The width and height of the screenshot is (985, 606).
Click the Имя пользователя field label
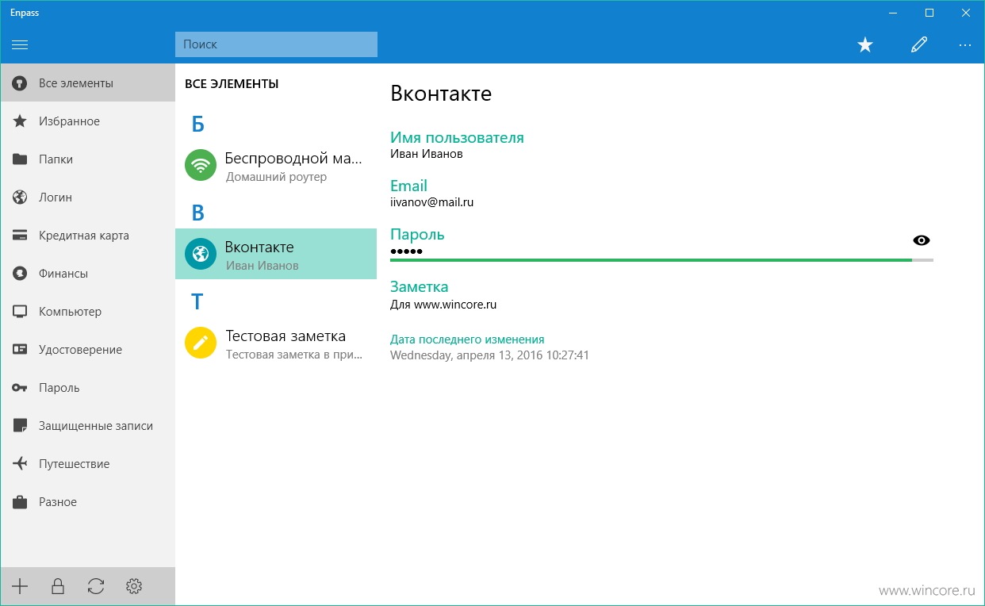click(457, 137)
